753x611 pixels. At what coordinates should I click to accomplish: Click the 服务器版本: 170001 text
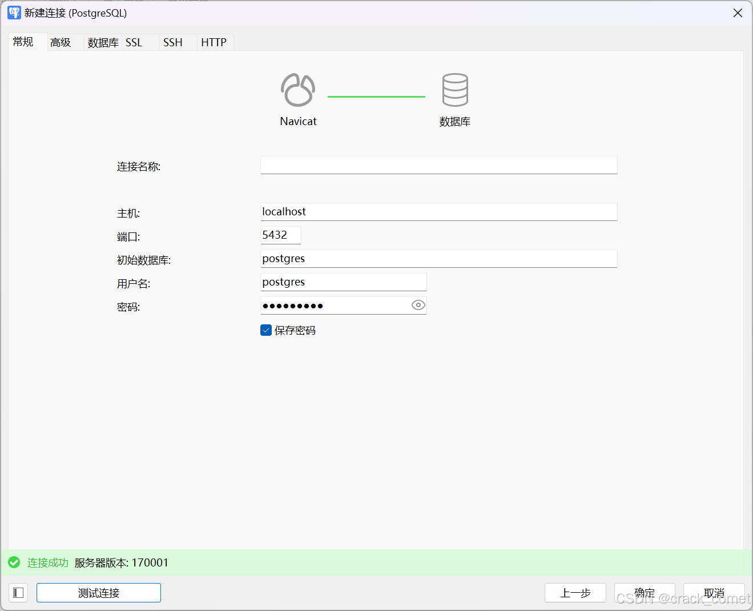(x=122, y=562)
